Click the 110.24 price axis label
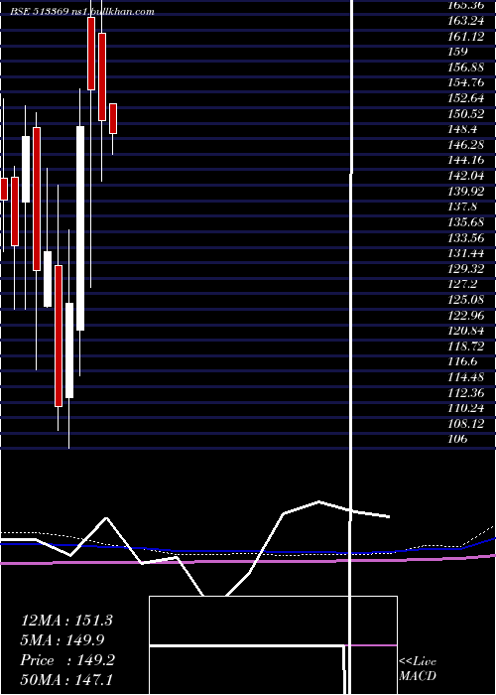This screenshot has height=695, width=496. point(465,409)
